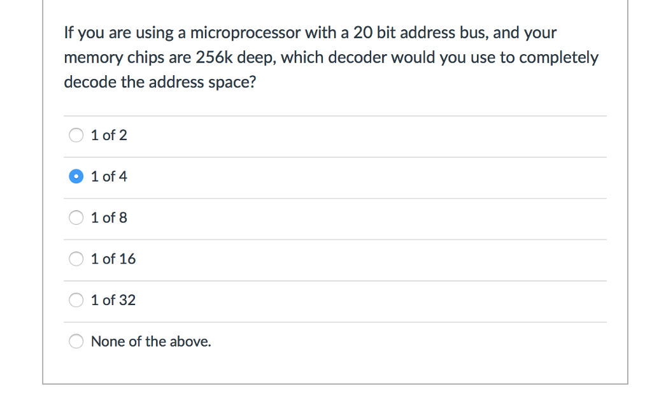Select the "1 of 2" radio button
Image resolution: width=652 pixels, height=400 pixels.
[76, 135]
